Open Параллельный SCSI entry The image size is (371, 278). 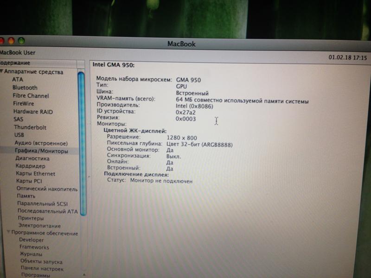pos(43,203)
